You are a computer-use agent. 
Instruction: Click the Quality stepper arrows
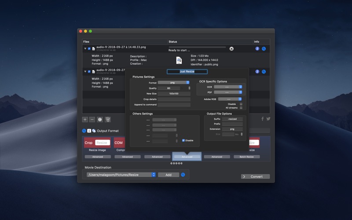tap(189, 88)
